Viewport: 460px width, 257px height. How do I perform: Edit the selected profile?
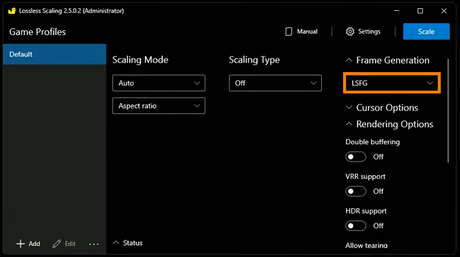point(64,244)
